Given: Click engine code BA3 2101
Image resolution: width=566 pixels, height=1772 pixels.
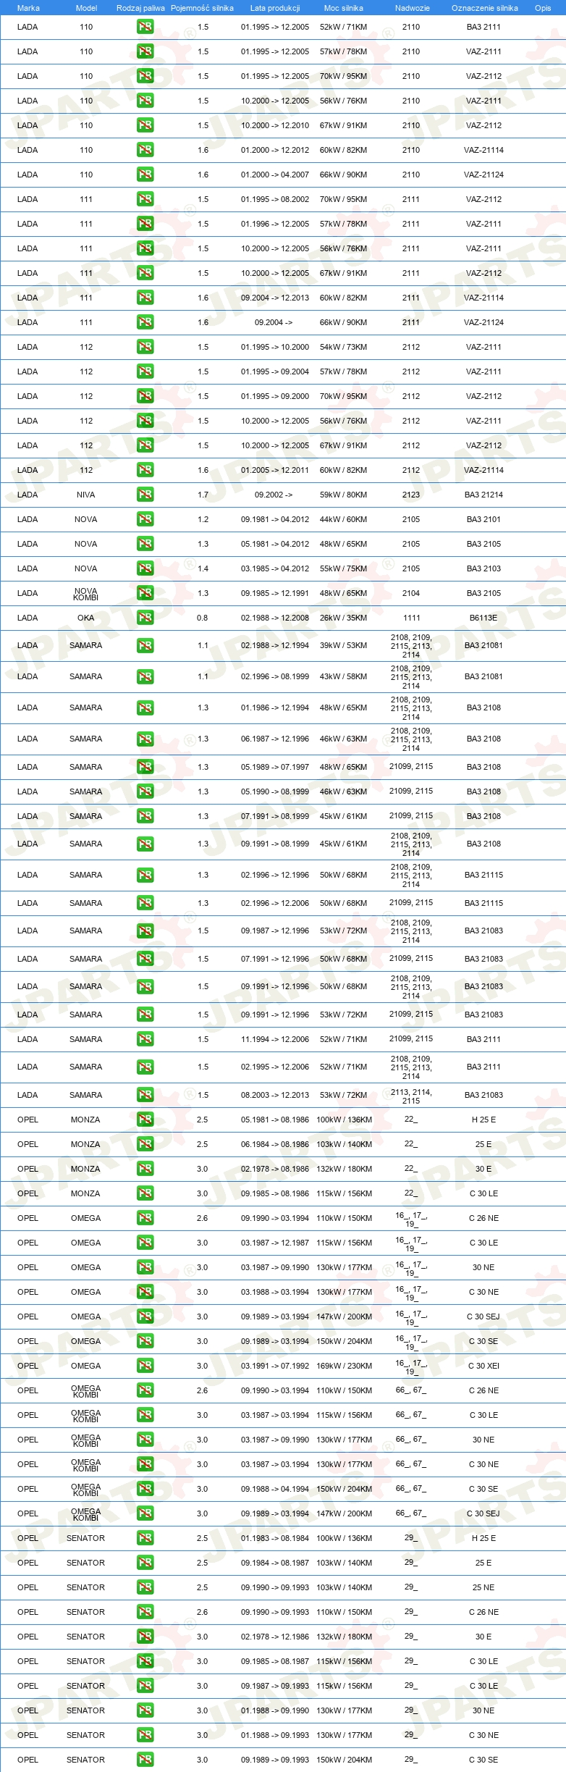Looking at the screenshot, I should 483,519.
